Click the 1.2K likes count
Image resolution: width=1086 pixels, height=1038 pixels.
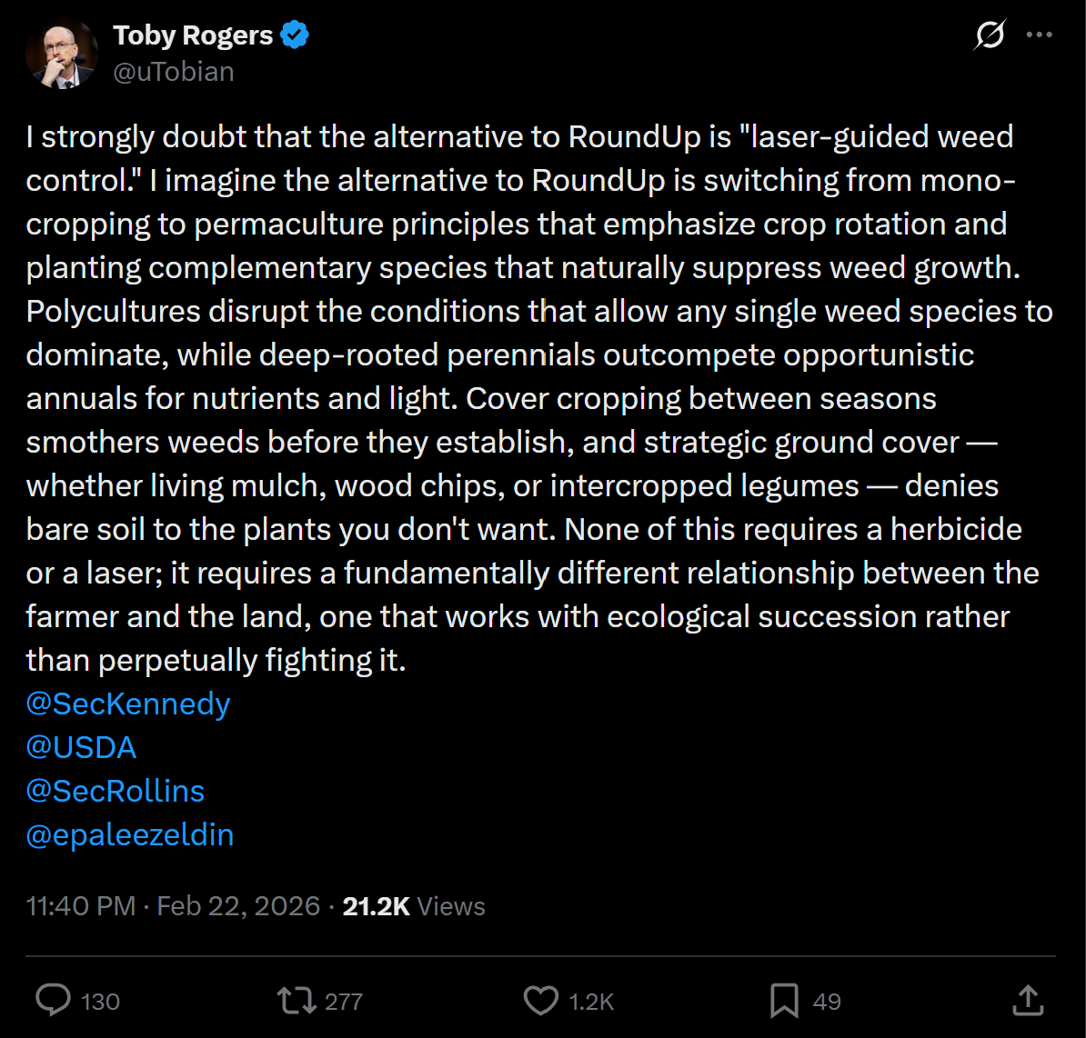click(591, 1002)
